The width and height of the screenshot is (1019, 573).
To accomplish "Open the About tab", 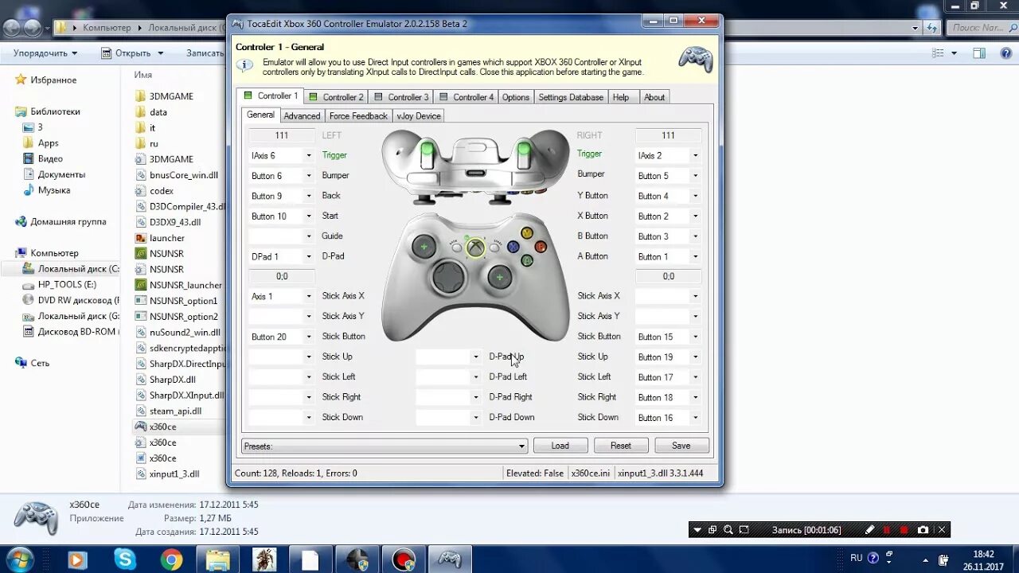I will click(x=654, y=97).
